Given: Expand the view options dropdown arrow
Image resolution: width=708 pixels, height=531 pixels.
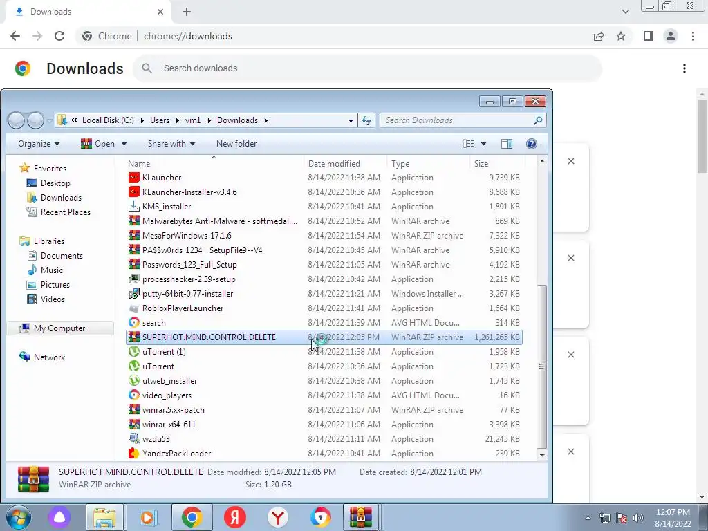Looking at the screenshot, I should pos(483,144).
